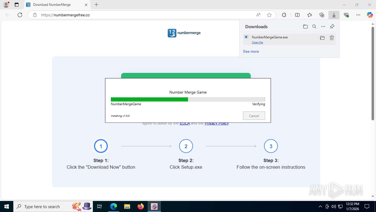The width and height of the screenshot is (376, 212).
Task: Delete NumberMergeGame.exe download entry
Action: pos(332,38)
